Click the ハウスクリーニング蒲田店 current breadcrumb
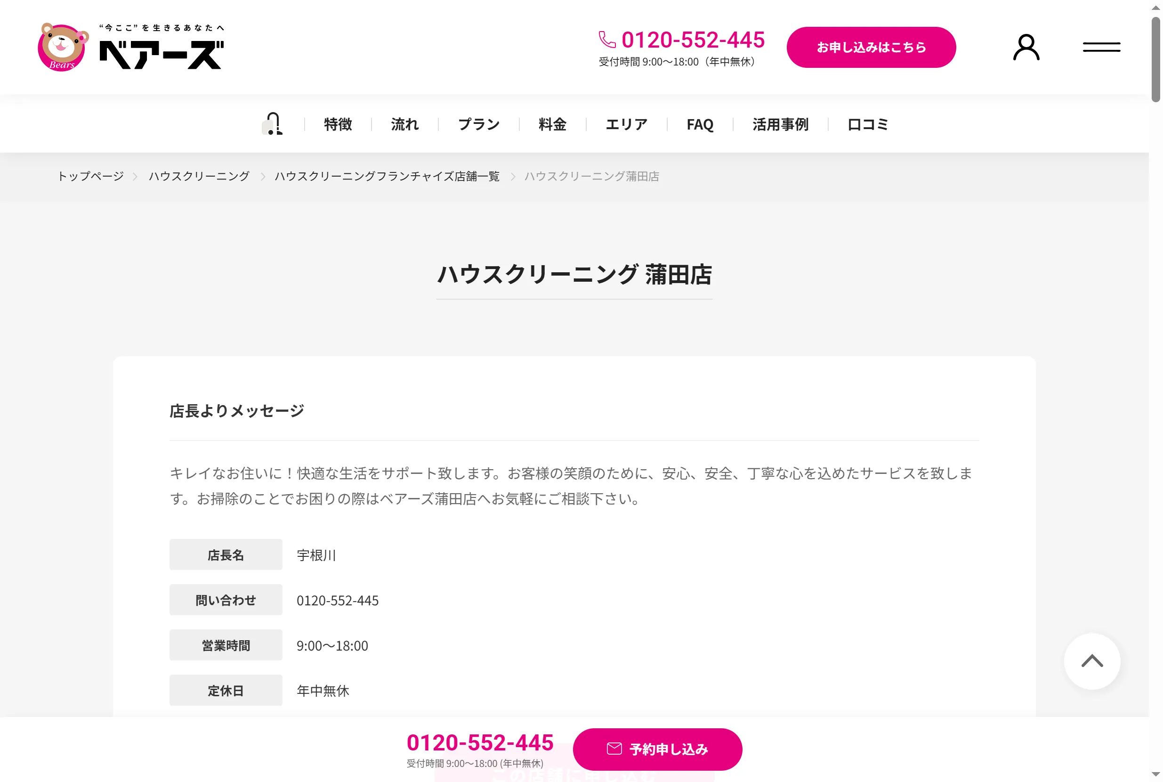The image size is (1163, 782). pyautogui.click(x=592, y=176)
